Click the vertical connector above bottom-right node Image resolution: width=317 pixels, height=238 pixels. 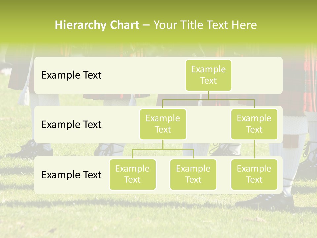tap(254, 149)
